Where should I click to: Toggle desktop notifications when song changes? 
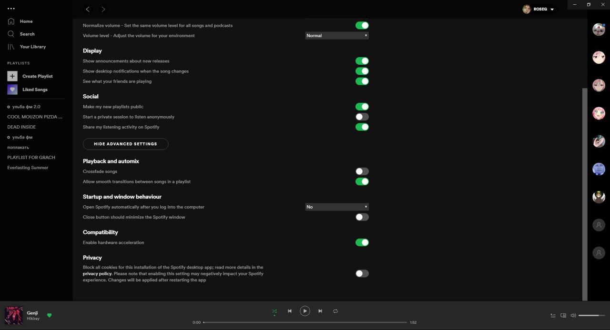click(x=362, y=71)
